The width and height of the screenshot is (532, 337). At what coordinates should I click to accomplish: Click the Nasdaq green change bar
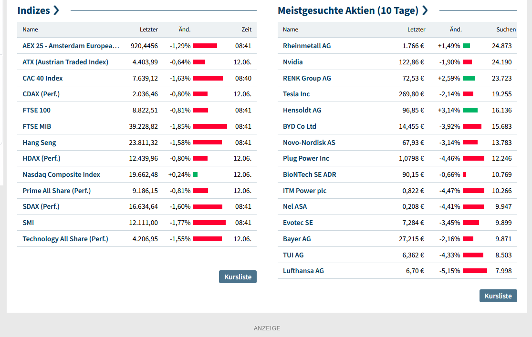pos(196,174)
